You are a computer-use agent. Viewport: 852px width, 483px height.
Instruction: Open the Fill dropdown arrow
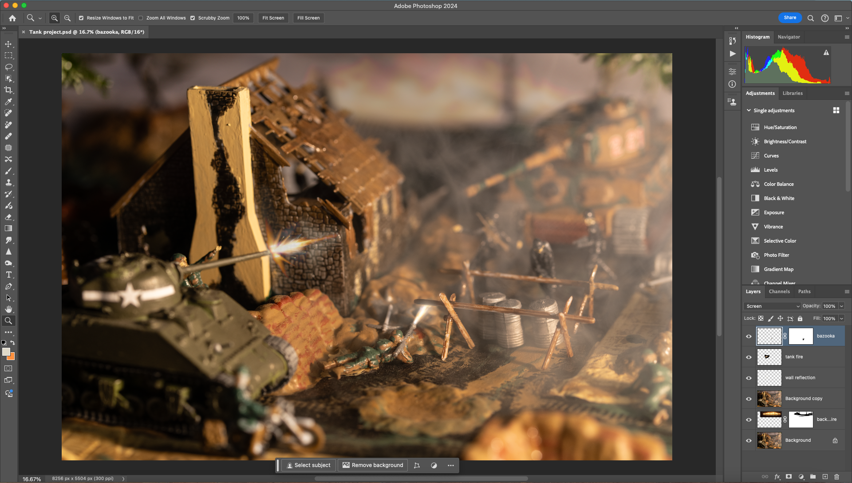click(x=841, y=318)
